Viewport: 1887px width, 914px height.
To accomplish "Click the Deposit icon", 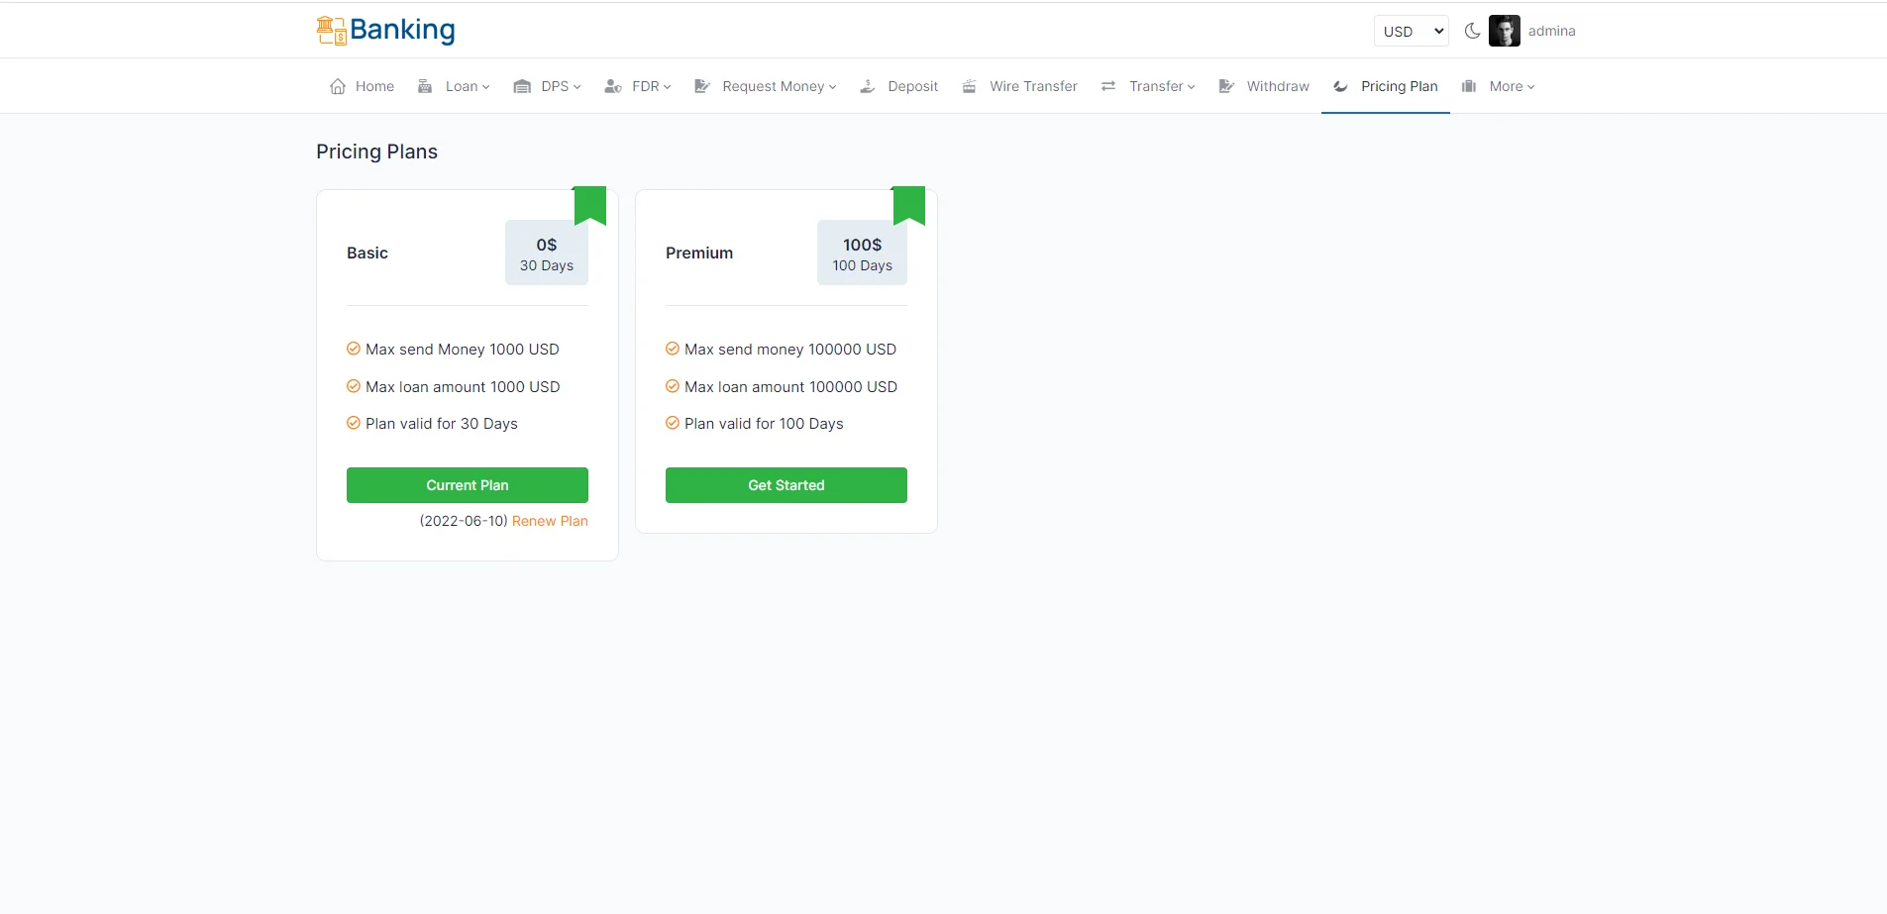I will pyautogui.click(x=868, y=86).
